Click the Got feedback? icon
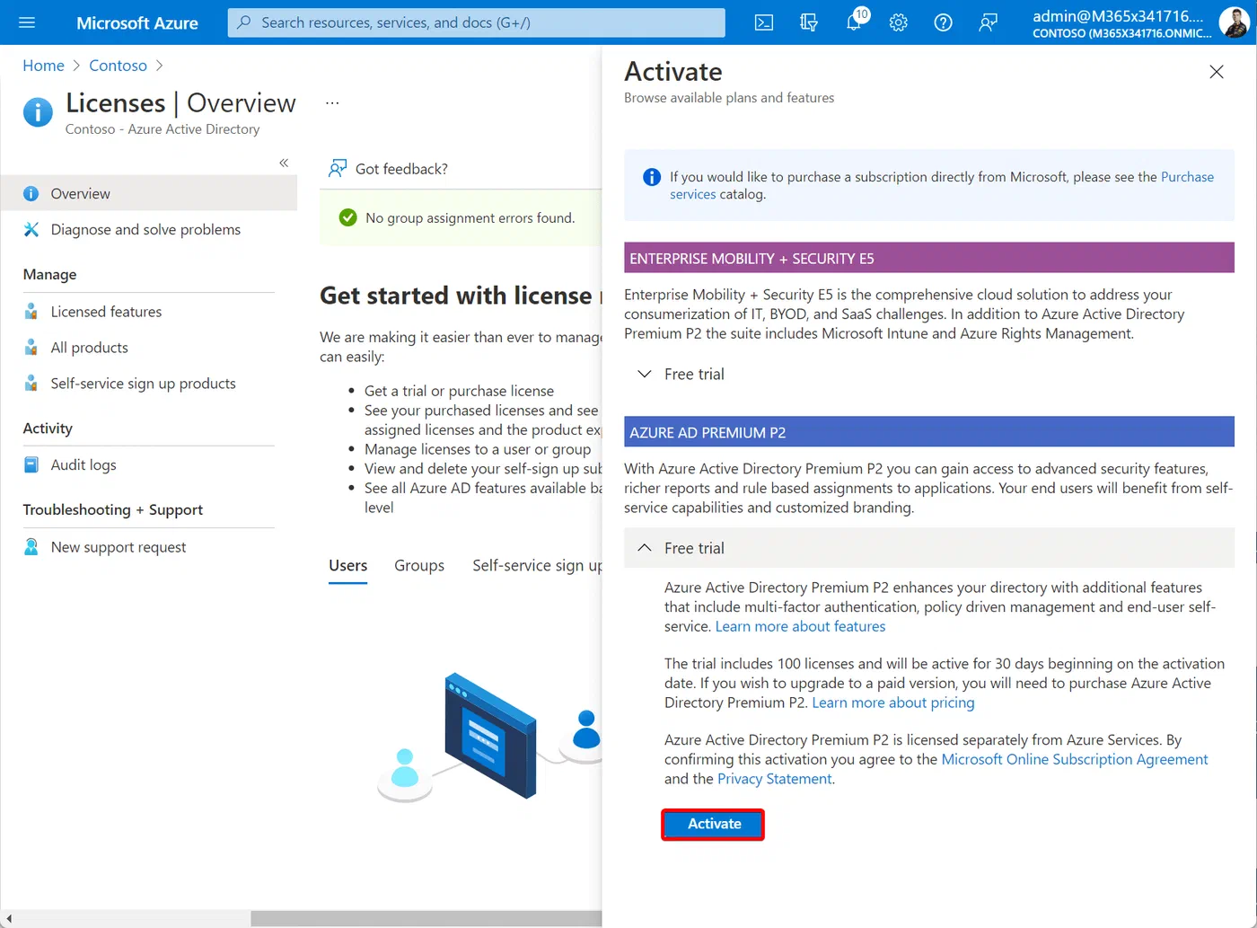 pos(338,168)
